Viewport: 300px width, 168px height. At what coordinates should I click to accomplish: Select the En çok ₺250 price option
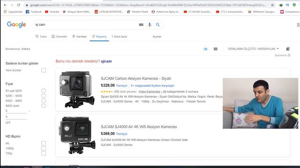pyautogui.click(x=44, y=91)
